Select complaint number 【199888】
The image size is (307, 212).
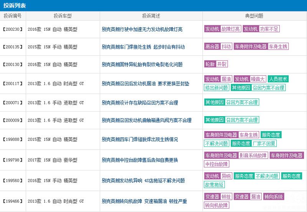point(13,139)
